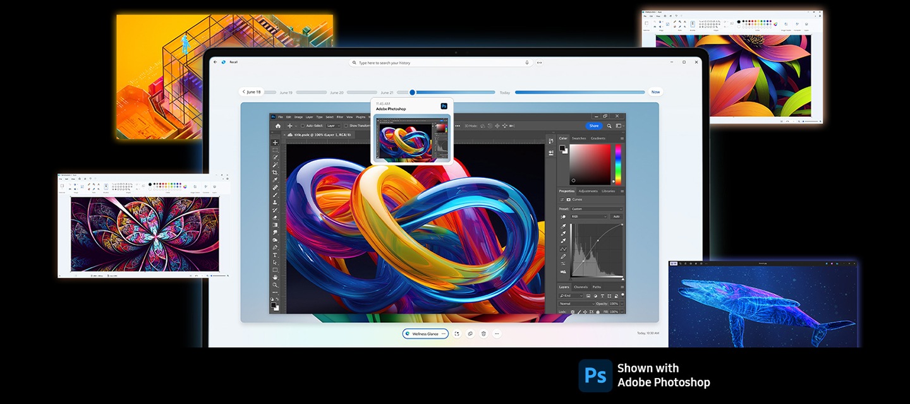Click the screen-capture icon next to Wellness Glance
Screen dimensions: 910x404
[x=457, y=333]
